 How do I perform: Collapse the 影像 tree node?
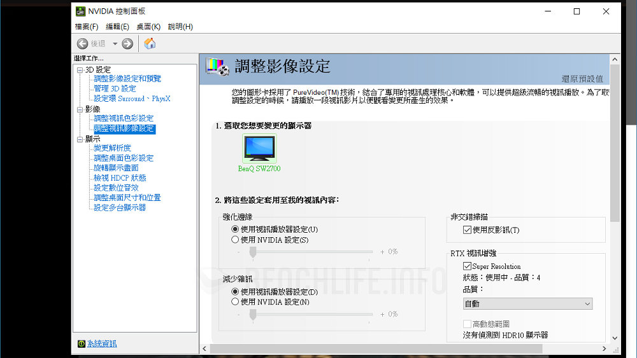pyautogui.click(x=80, y=109)
